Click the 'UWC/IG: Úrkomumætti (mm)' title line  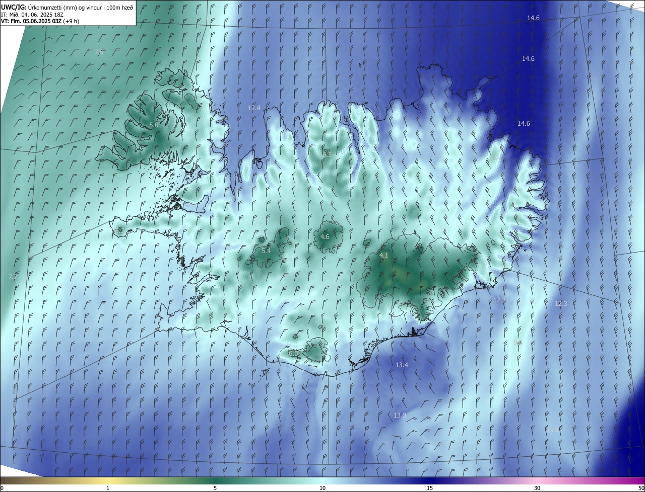[67, 7]
